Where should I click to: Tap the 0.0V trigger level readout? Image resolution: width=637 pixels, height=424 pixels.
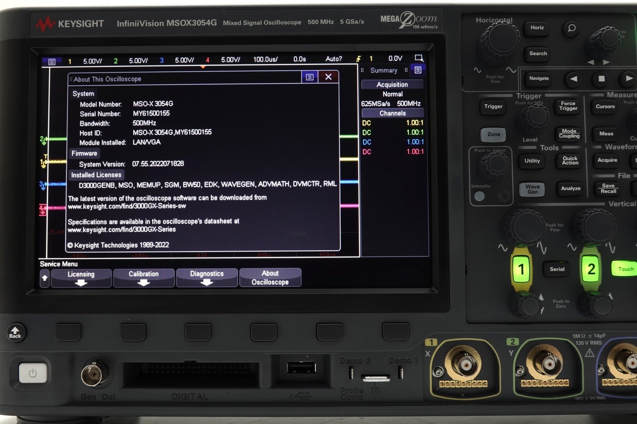point(395,58)
